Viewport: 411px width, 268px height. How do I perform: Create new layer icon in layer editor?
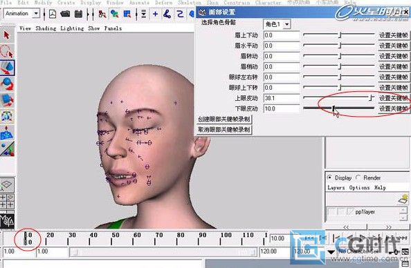pos(403,199)
